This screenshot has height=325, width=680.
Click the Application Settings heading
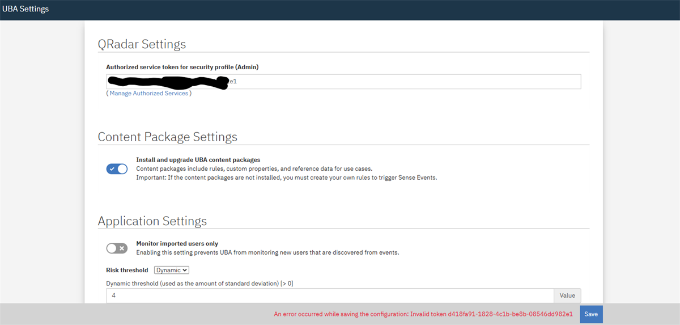pyautogui.click(x=152, y=221)
